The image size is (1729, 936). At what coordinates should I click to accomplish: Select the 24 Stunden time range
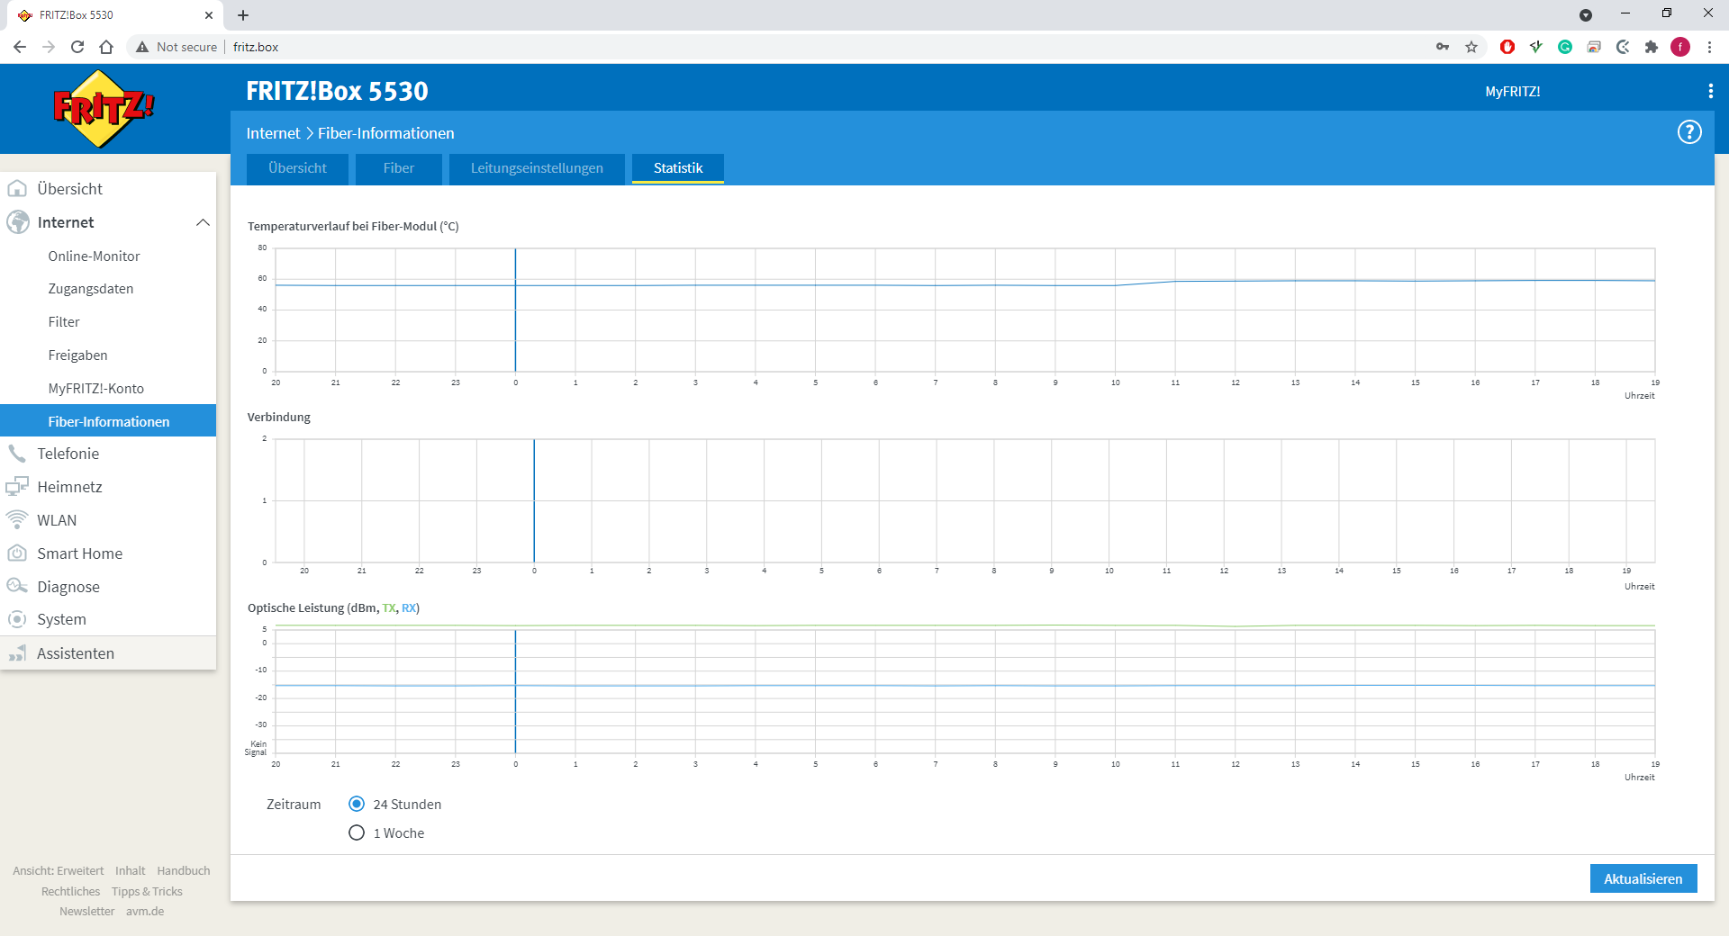tap(357, 804)
